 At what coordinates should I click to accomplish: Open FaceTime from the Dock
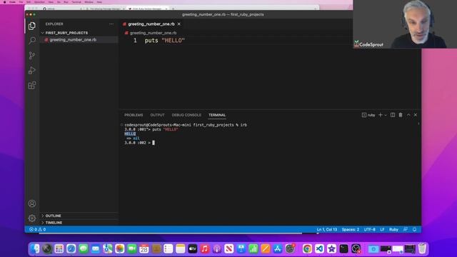point(132,249)
